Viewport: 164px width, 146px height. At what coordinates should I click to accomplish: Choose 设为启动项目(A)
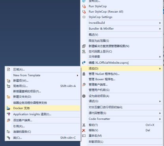click(x=99, y=96)
